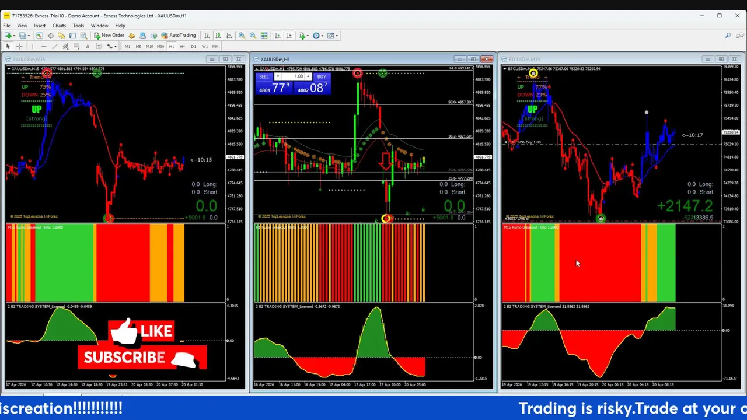The image size is (747, 420).
Task: Expand the Templates dropdown arrow
Action: coord(337,36)
